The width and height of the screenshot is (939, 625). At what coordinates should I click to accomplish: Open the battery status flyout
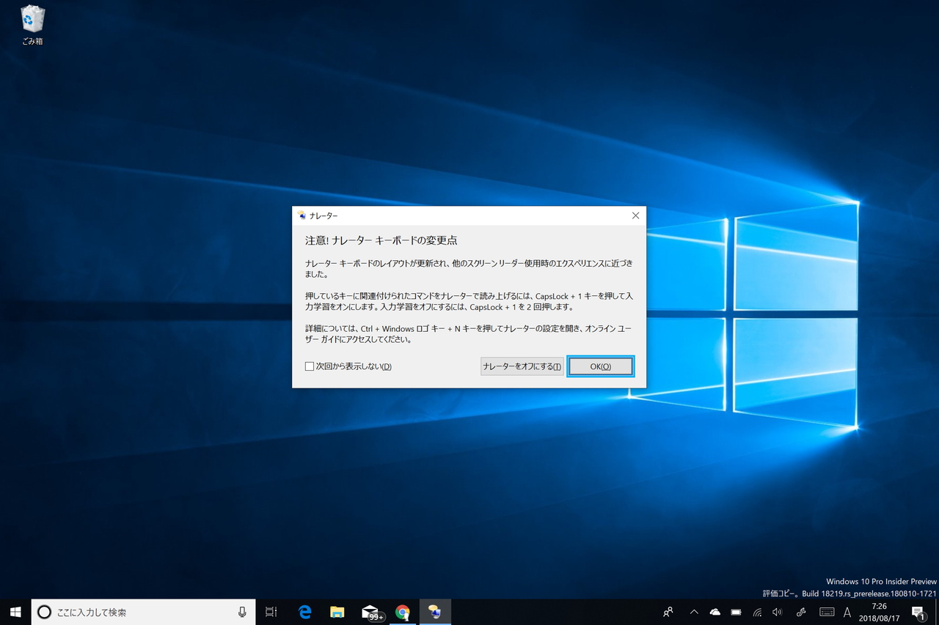[735, 612]
